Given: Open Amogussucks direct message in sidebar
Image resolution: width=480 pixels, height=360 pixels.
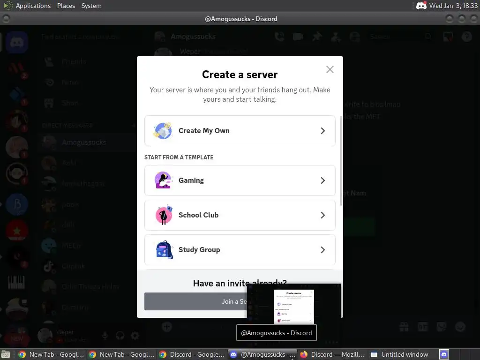Looking at the screenshot, I should [x=87, y=142].
